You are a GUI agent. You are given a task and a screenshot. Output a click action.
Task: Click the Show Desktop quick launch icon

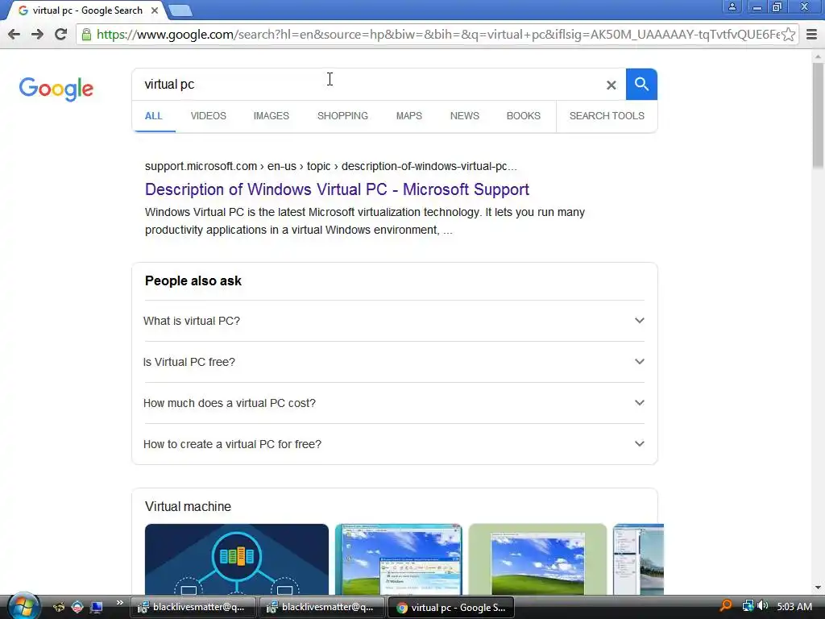(x=97, y=607)
